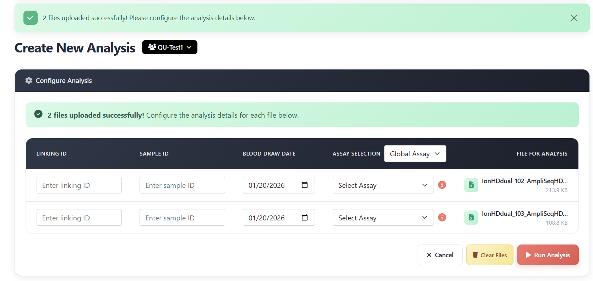Click the IonHDdual_103 spreadsheet file icon

click(471, 218)
